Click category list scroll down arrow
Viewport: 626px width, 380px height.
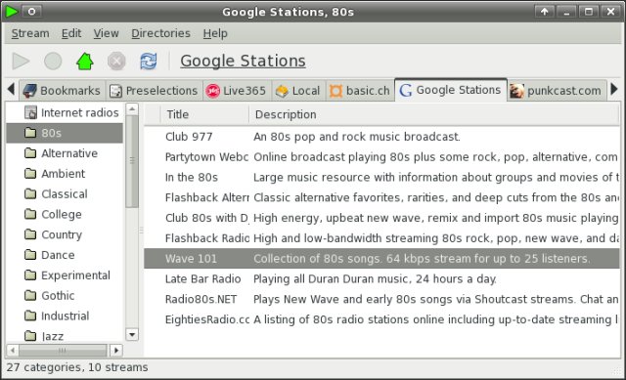[132, 334]
